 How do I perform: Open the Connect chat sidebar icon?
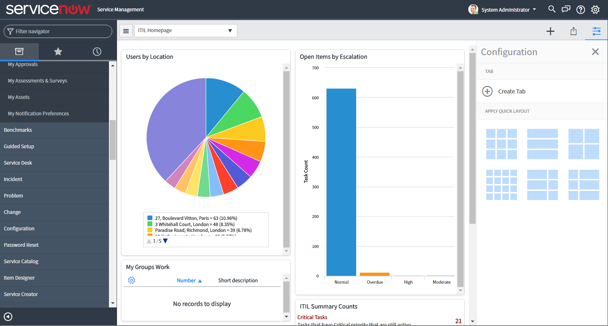coord(566,9)
